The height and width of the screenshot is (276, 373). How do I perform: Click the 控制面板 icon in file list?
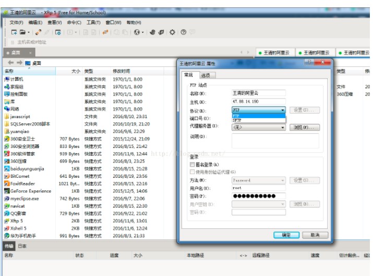7,94
